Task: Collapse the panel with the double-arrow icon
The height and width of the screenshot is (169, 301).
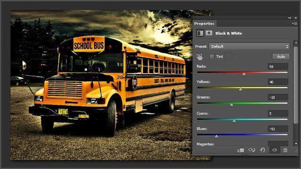Action: [x=290, y=18]
